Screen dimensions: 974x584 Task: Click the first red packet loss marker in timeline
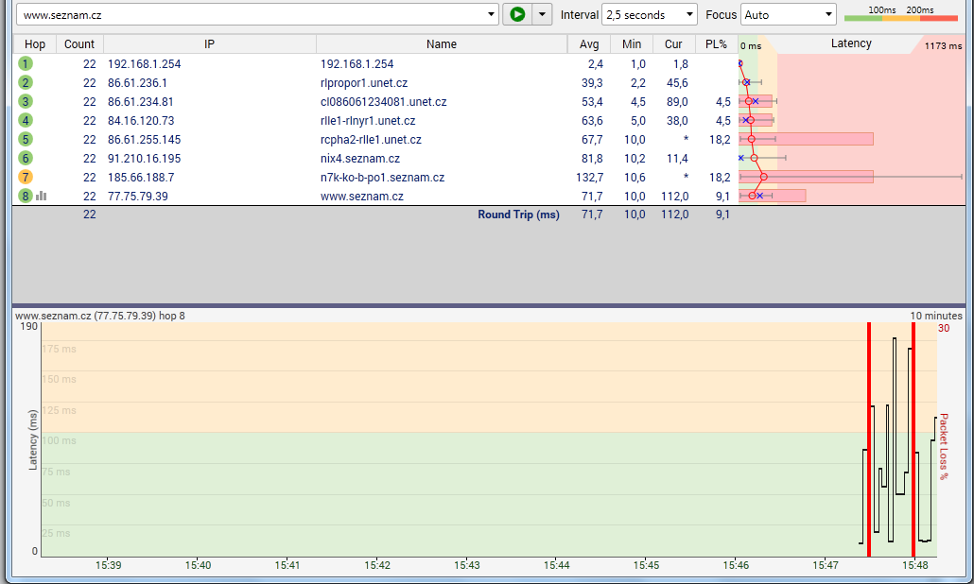868,439
